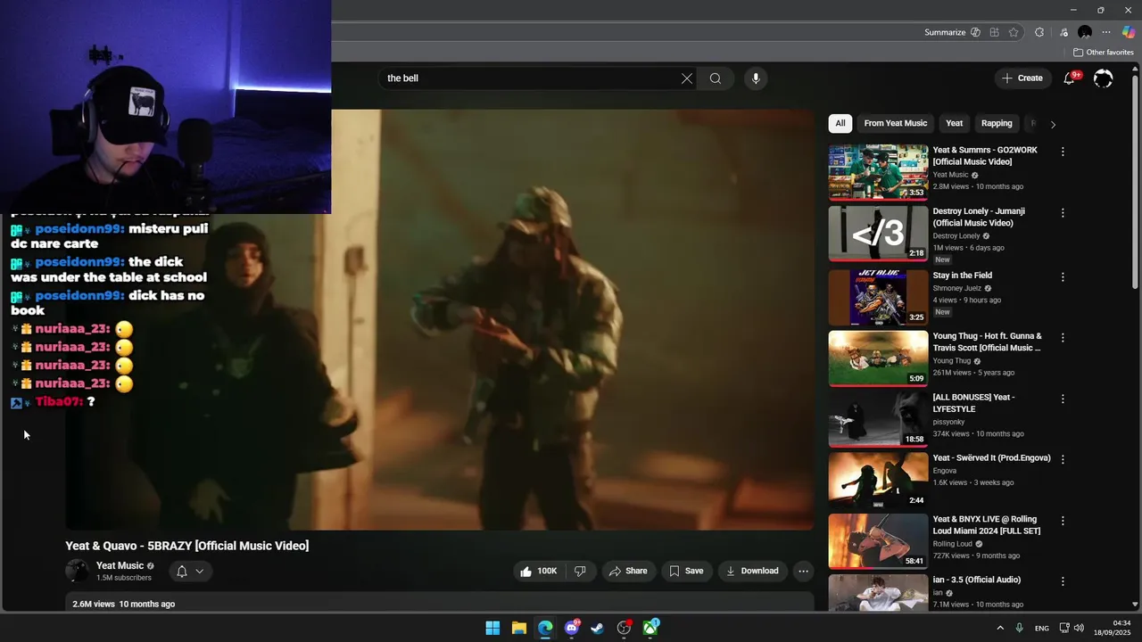1142x642 pixels.
Task: Start voice search with the microphone icon
Action: 756,78
